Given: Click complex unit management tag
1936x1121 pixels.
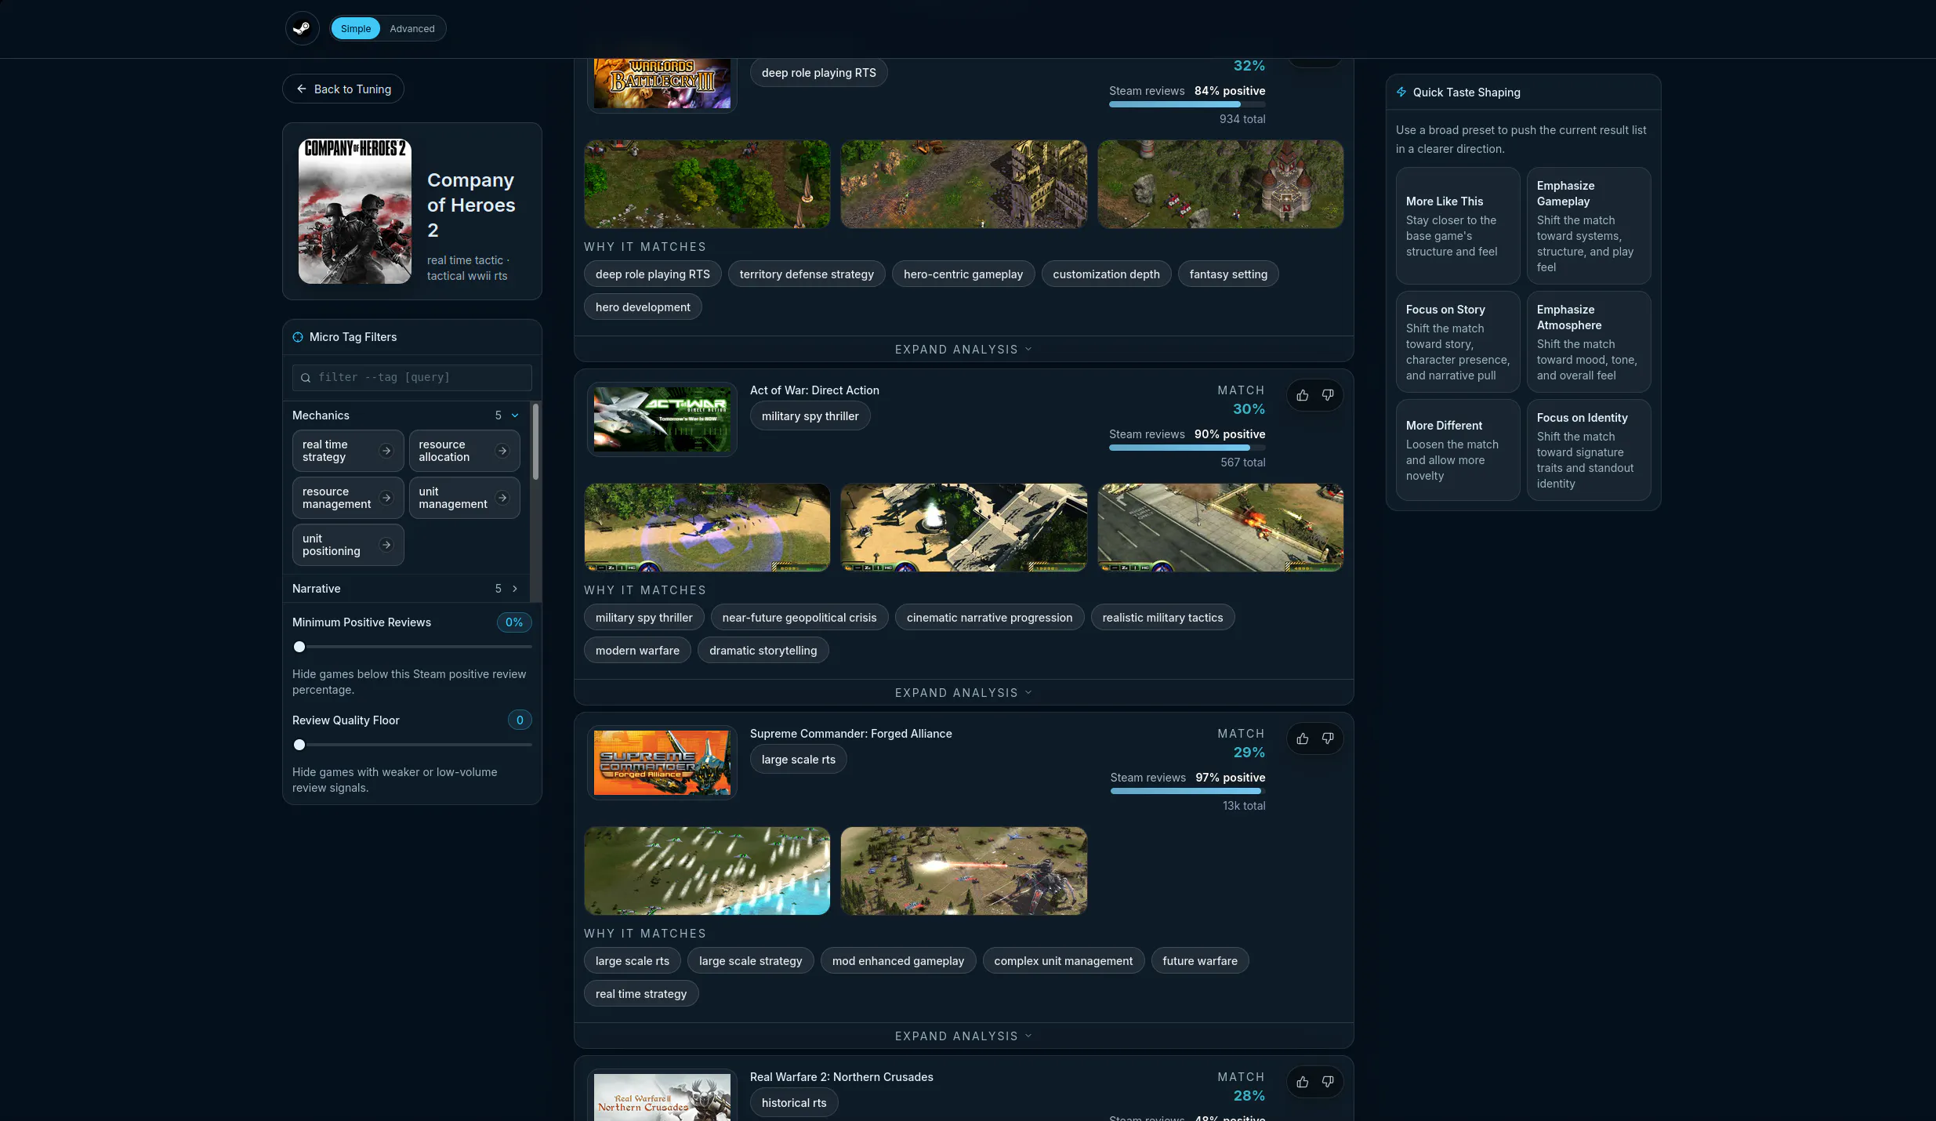Looking at the screenshot, I should point(1063,961).
